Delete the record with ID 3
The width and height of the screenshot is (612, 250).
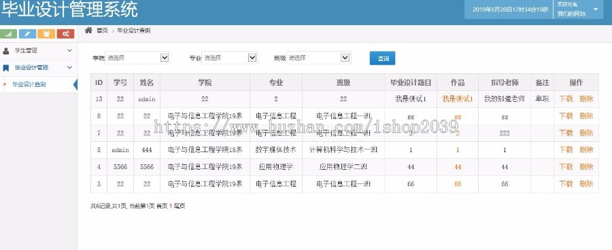coord(586,183)
